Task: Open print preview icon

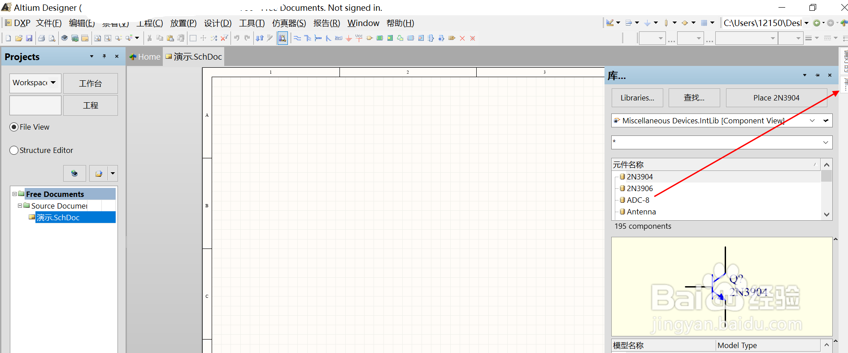Action: point(52,38)
